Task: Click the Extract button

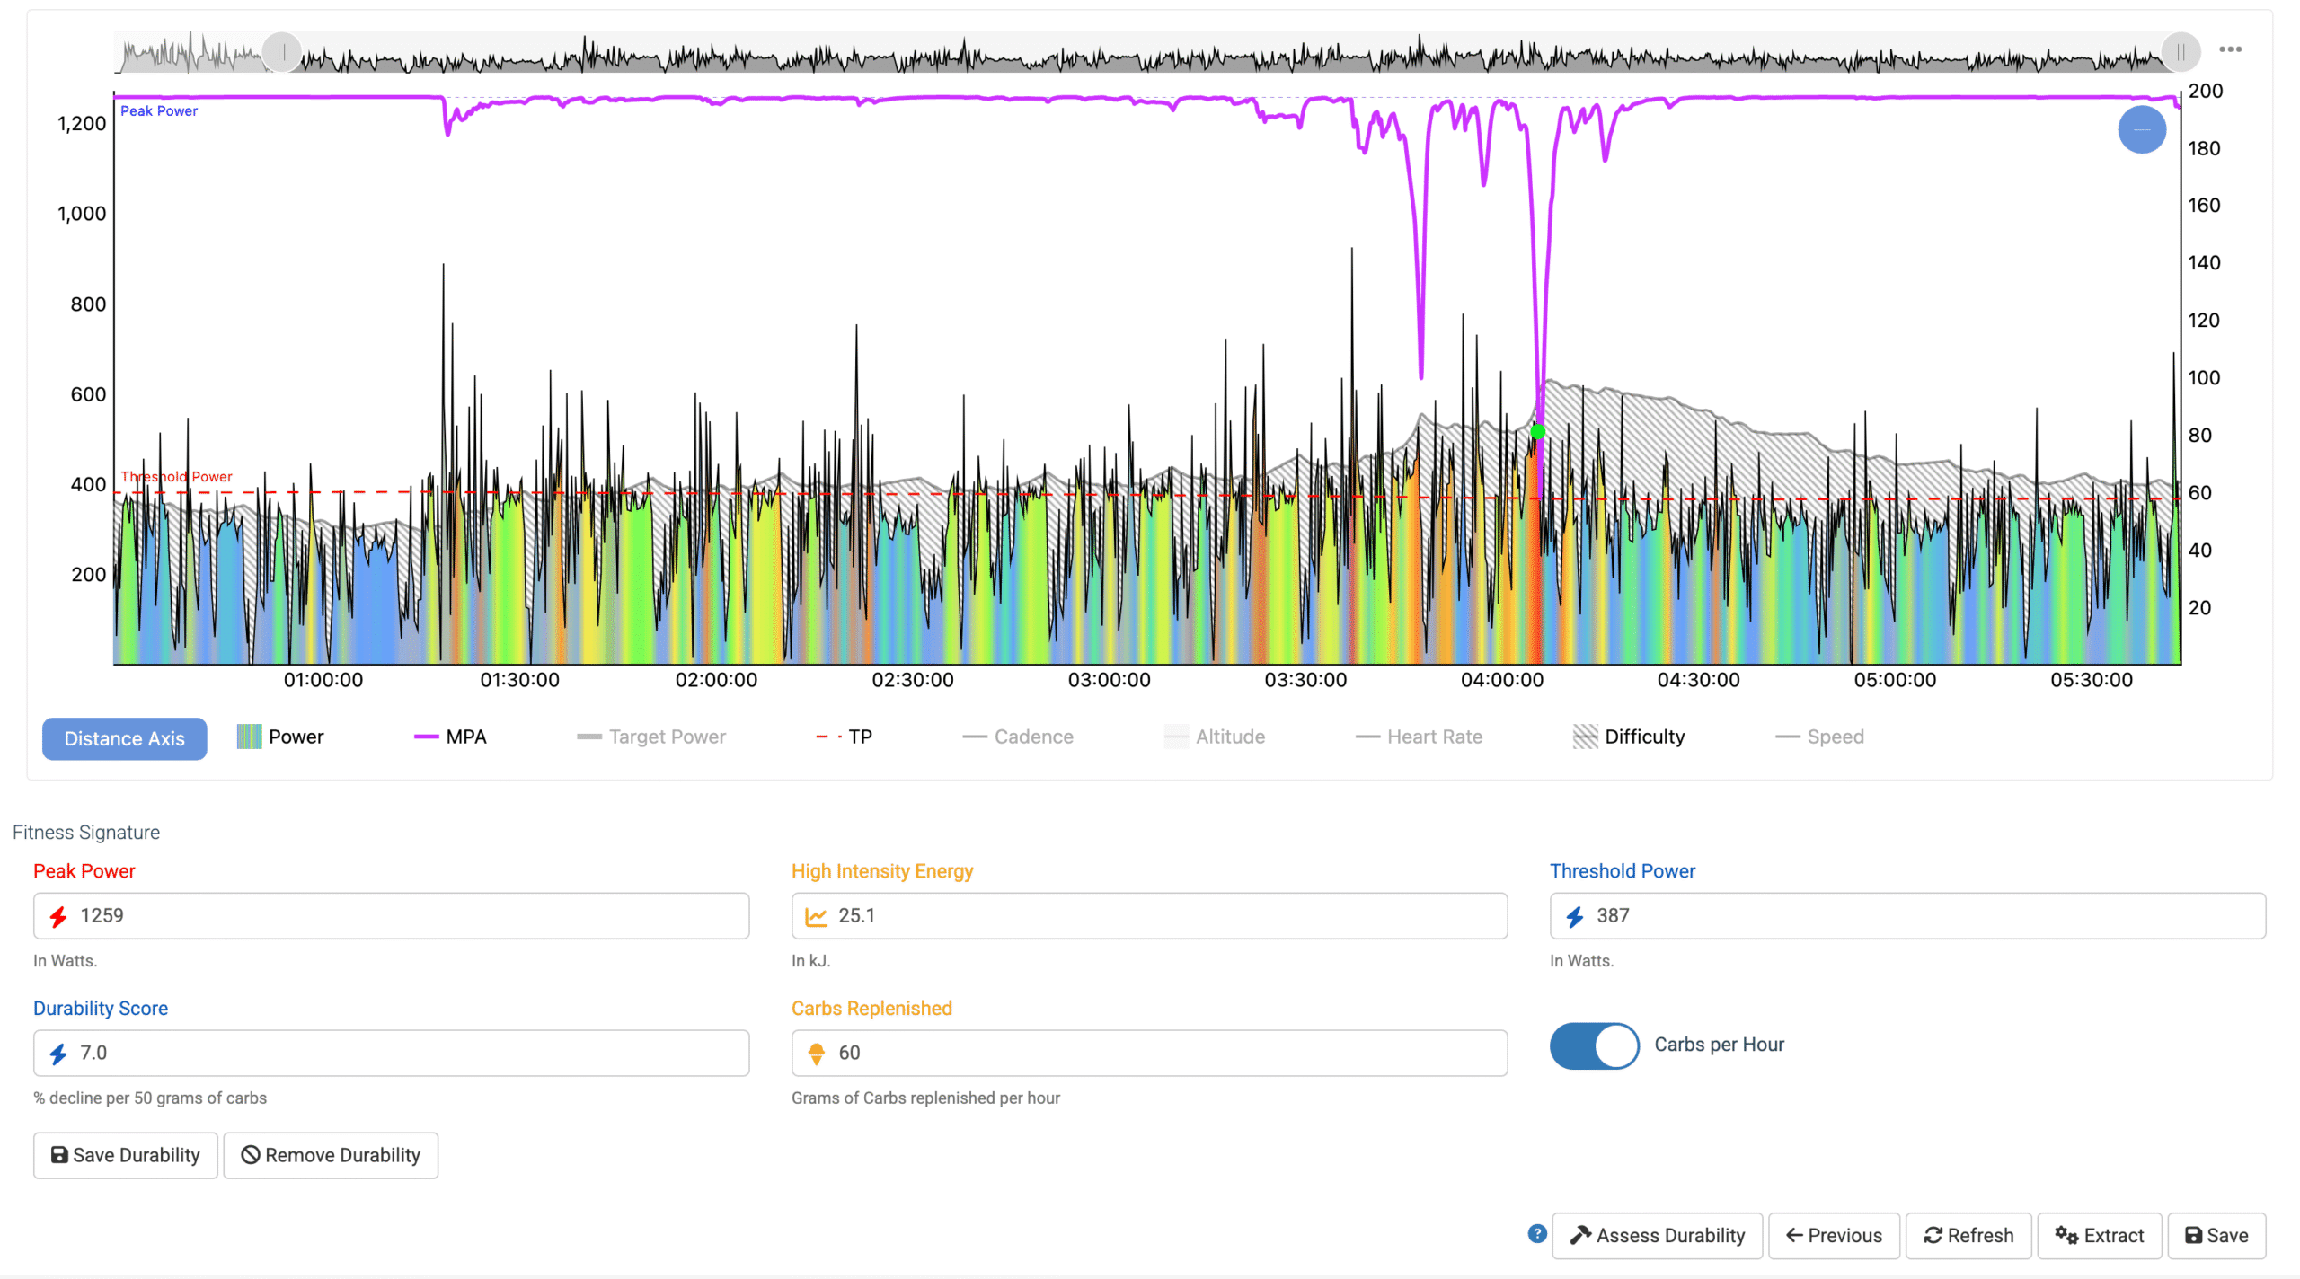Action: click(x=2100, y=1235)
